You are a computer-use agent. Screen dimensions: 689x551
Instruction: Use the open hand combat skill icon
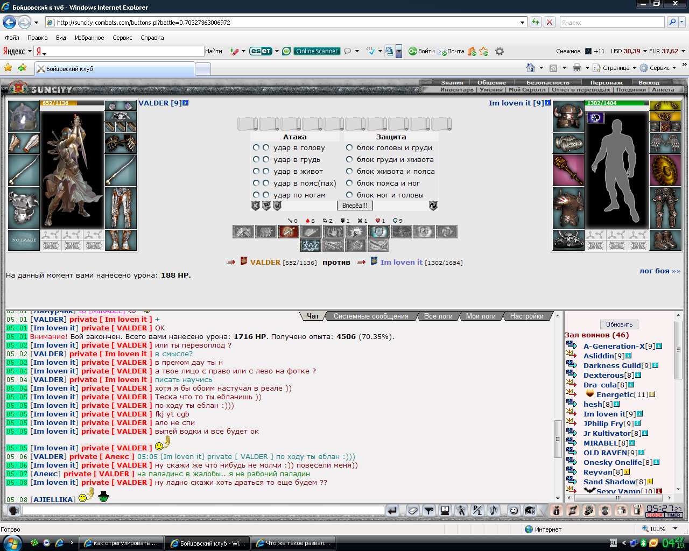(x=333, y=232)
